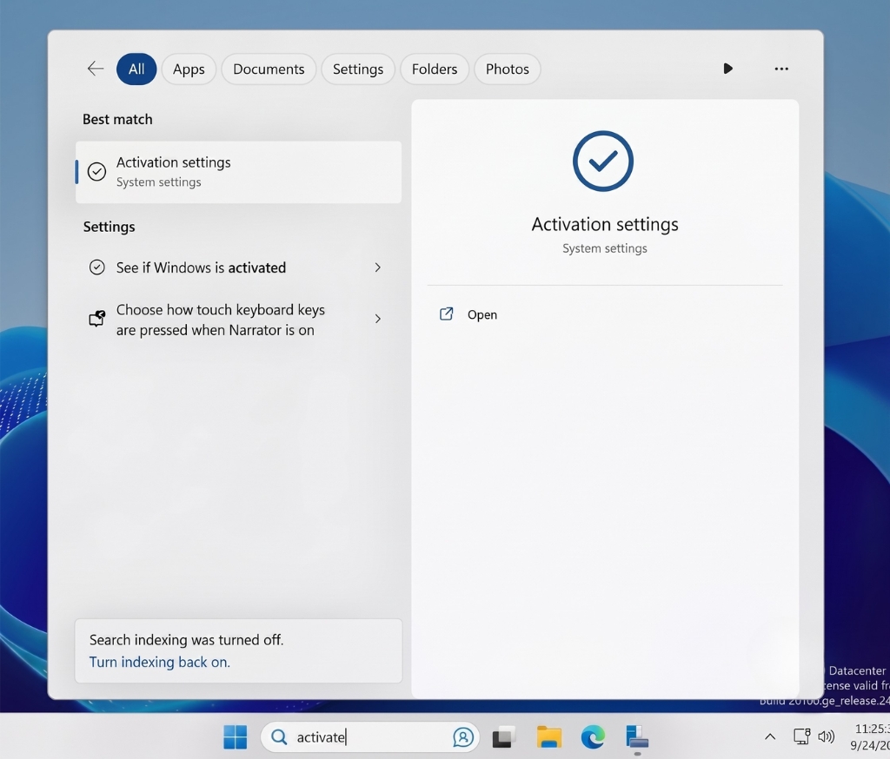The width and height of the screenshot is (890, 759).
Task: Click Turn indexing back on link
Action: click(160, 662)
